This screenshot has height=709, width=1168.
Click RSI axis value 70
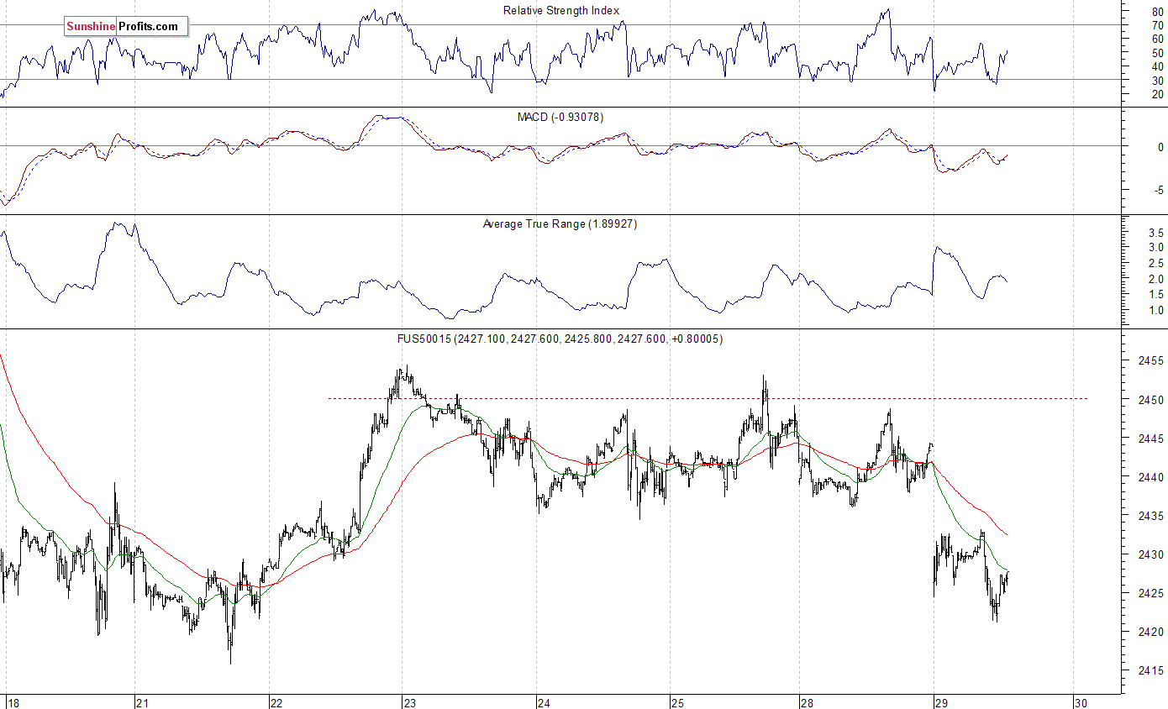[x=1158, y=26]
